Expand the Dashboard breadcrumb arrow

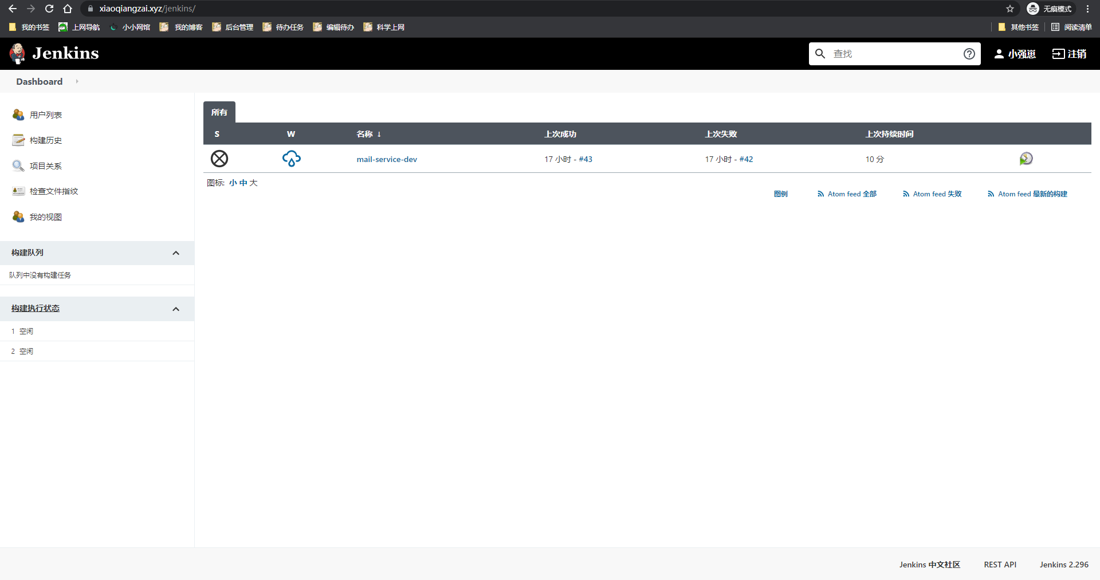pos(77,81)
